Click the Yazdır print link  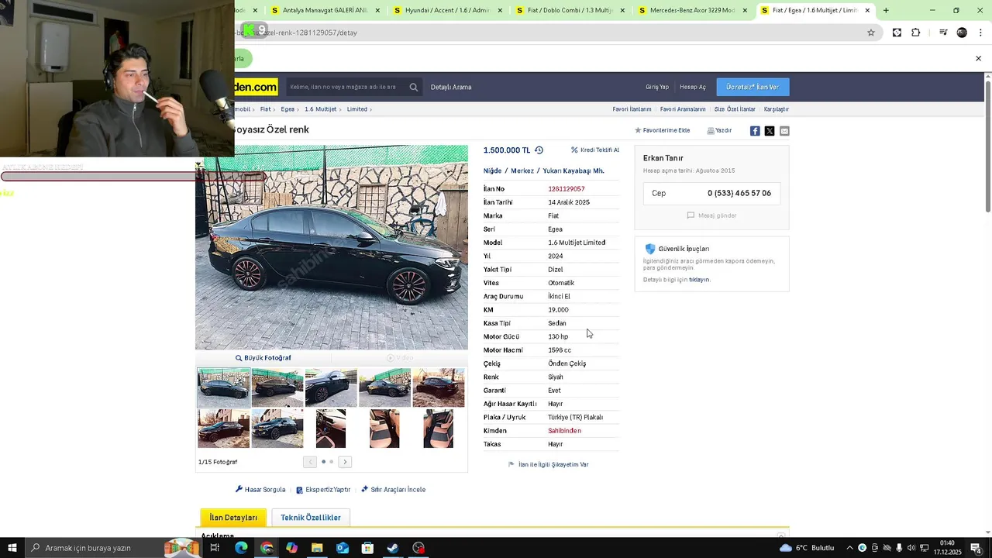pyautogui.click(x=719, y=130)
